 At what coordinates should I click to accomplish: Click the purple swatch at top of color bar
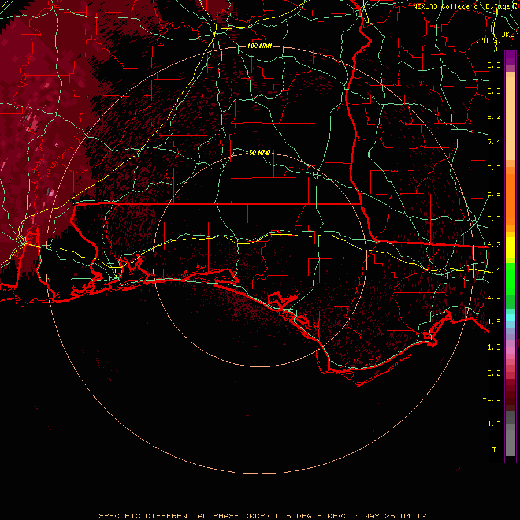[510, 58]
